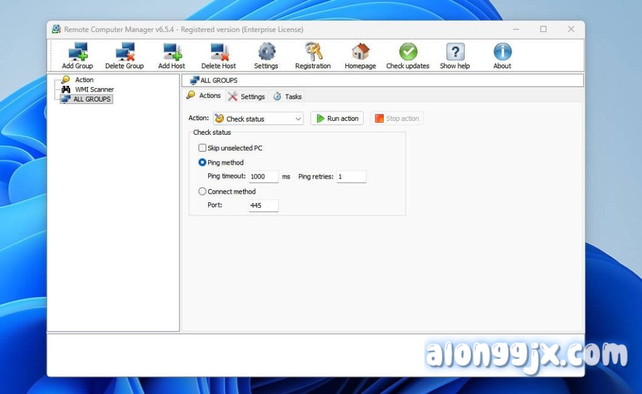Select the Connect method radio button

coord(203,192)
